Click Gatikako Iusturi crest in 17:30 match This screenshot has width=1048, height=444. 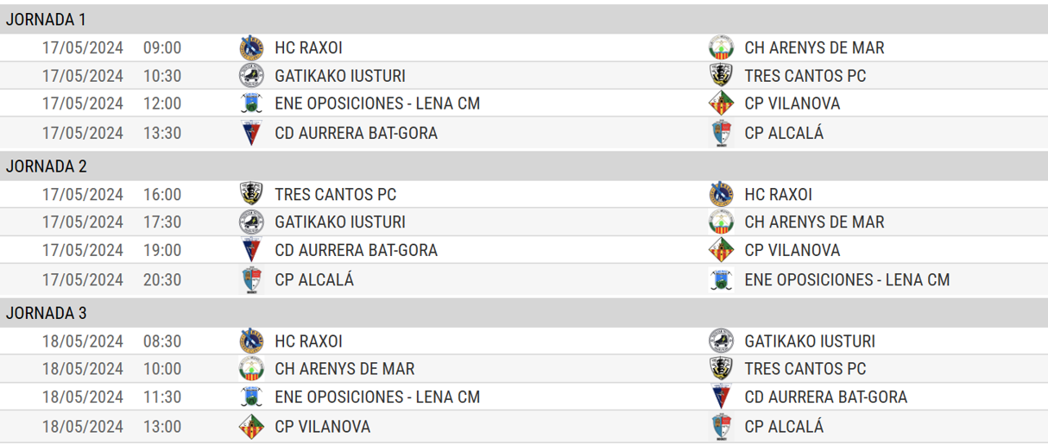[x=251, y=222]
